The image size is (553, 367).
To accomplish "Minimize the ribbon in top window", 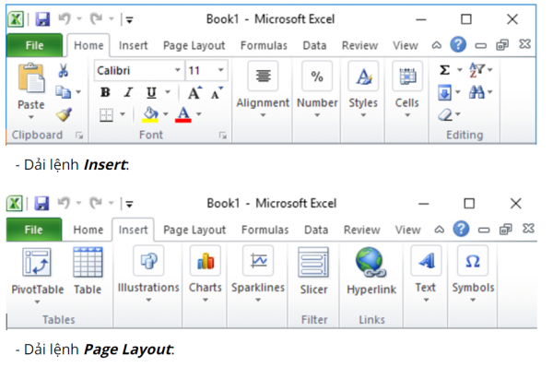I will point(437,45).
